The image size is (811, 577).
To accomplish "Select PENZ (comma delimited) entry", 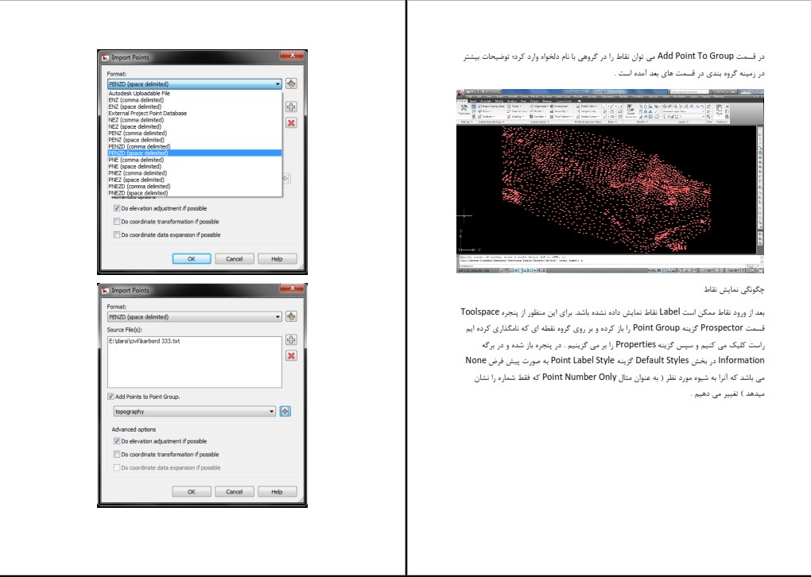I will 195,134.
